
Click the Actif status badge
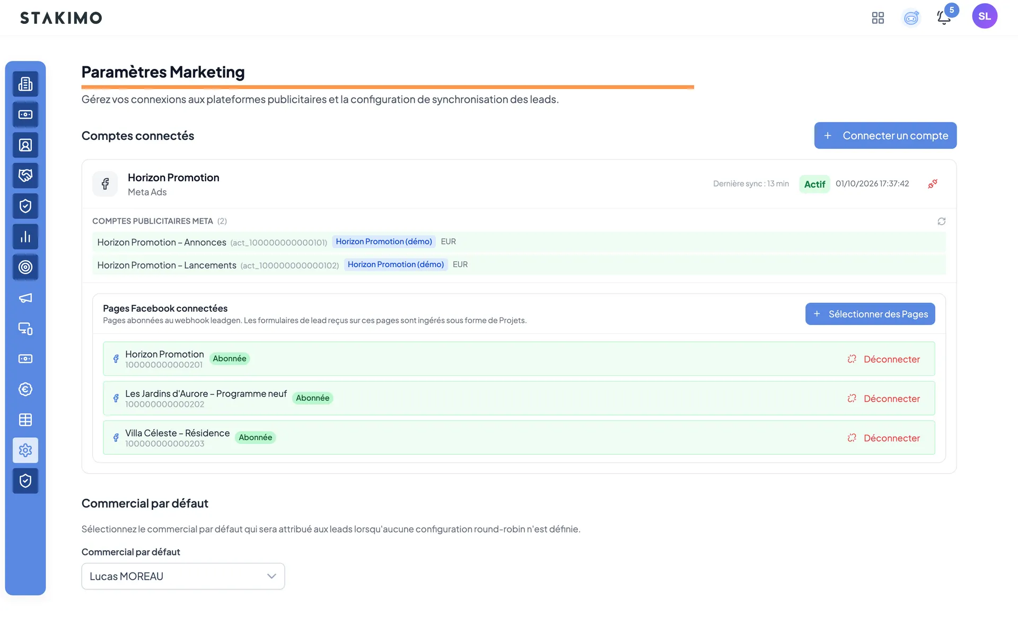point(814,184)
